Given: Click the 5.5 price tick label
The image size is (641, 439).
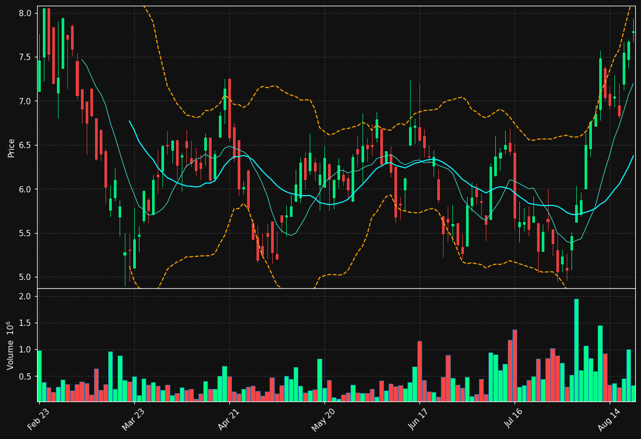Looking at the screenshot, I should click(x=26, y=233).
